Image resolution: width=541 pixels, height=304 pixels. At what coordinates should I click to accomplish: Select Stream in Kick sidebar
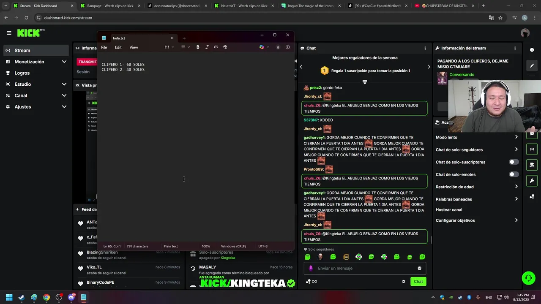coord(36,50)
